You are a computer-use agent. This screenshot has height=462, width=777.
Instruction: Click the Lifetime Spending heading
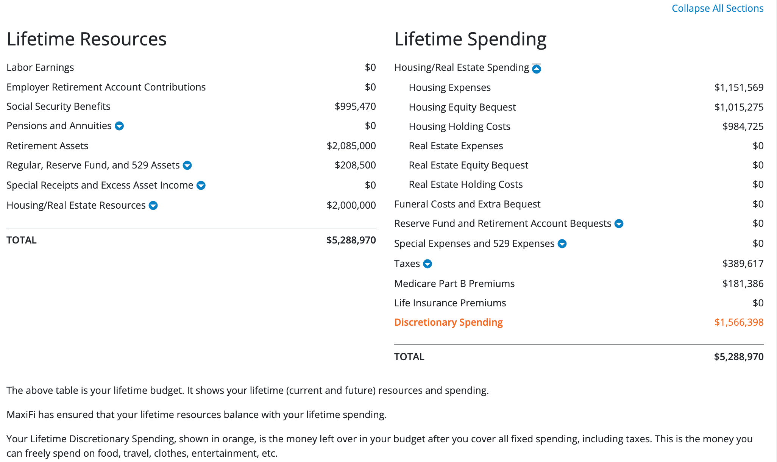point(470,39)
